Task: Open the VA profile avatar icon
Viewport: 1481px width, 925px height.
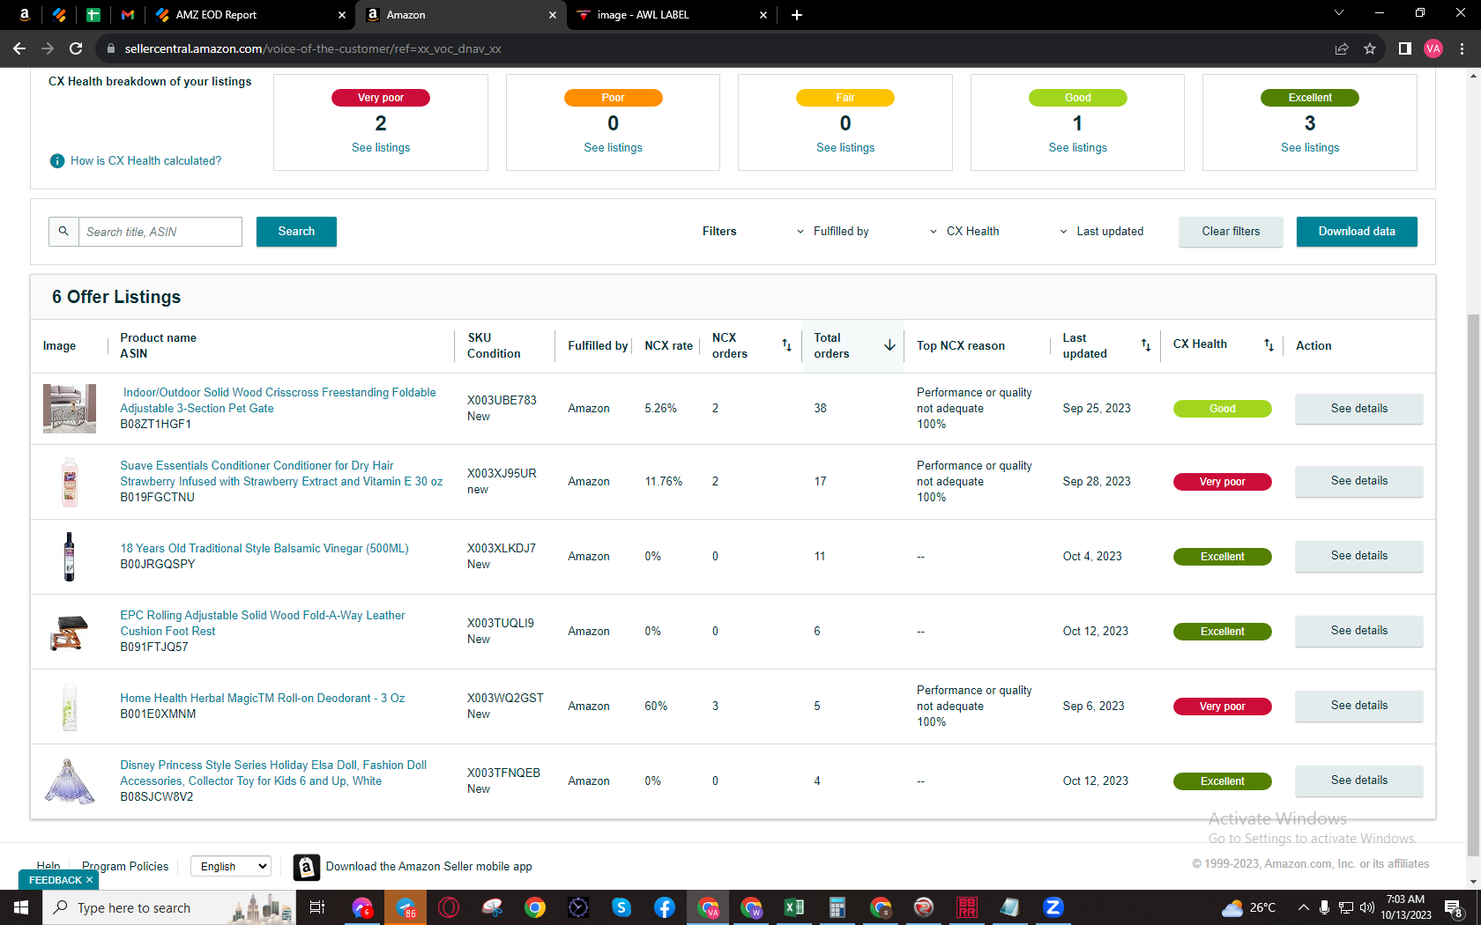Action: coord(1433,48)
